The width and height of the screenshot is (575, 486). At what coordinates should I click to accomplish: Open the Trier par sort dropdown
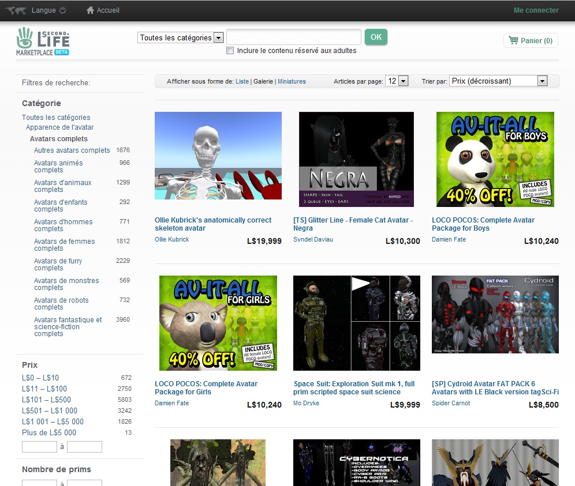point(498,81)
